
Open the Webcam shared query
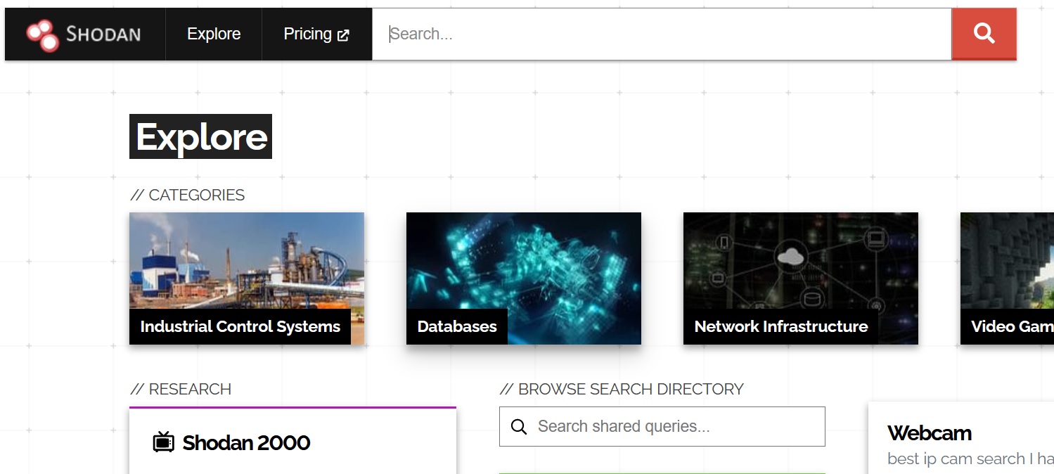(x=930, y=433)
